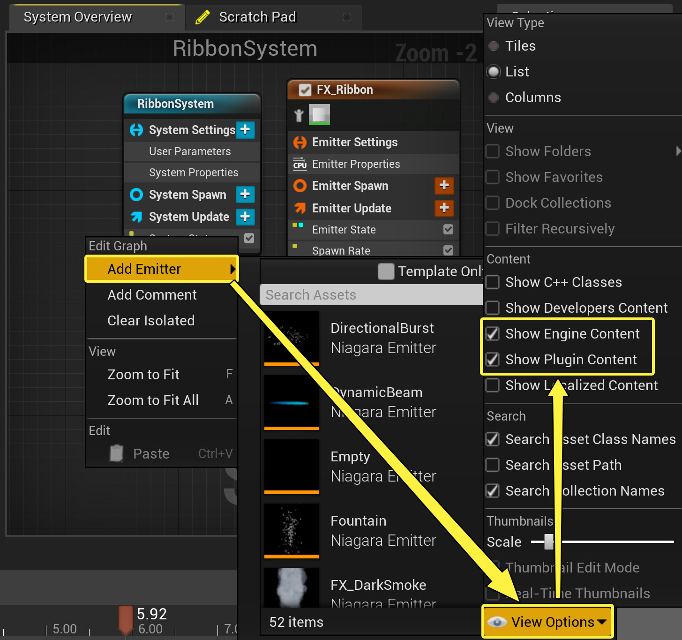The width and height of the screenshot is (682, 640).
Task: Choose Add Comment from the context menu
Action: coord(152,294)
